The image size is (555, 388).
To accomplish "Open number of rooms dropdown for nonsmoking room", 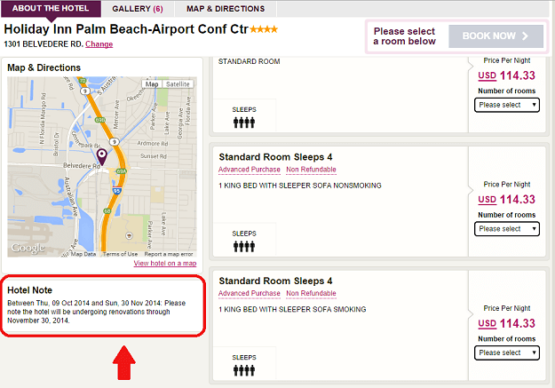I will (x=507, y=229).
